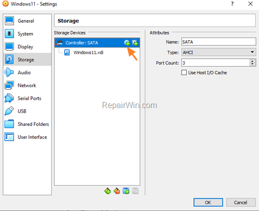Viewport: 259px width, 211px height.
Task: Increase Port Count with the up arrow
Action: click(x=253, y=61)
